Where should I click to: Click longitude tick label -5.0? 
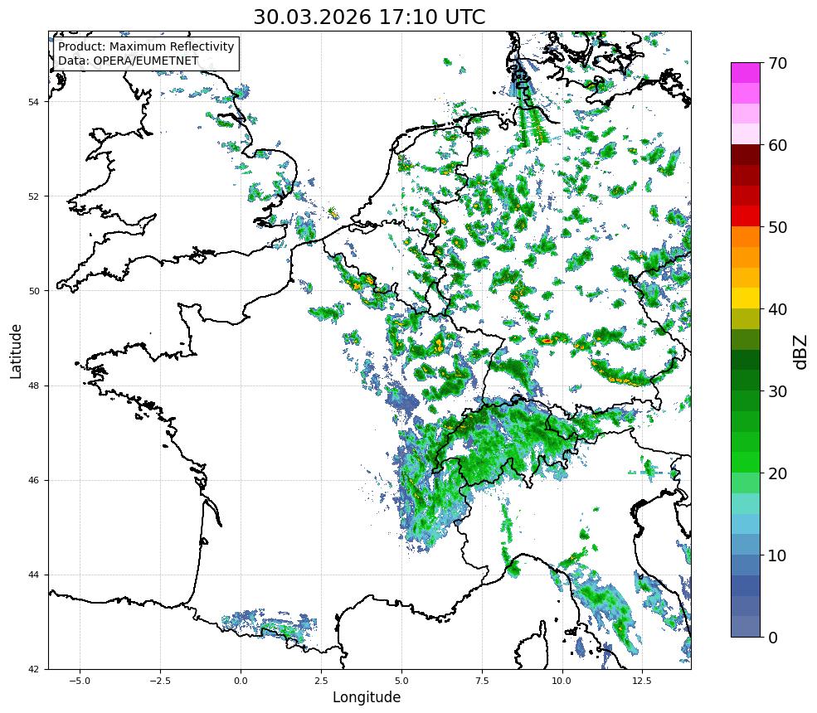(80, 680)
